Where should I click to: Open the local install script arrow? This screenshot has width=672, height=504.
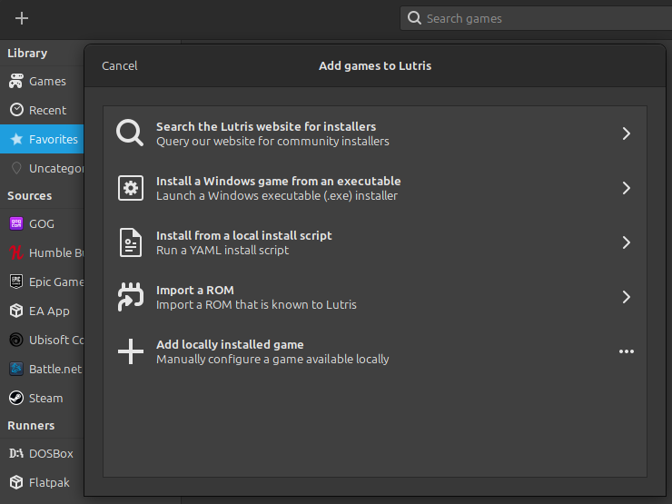tap(626, 242)
